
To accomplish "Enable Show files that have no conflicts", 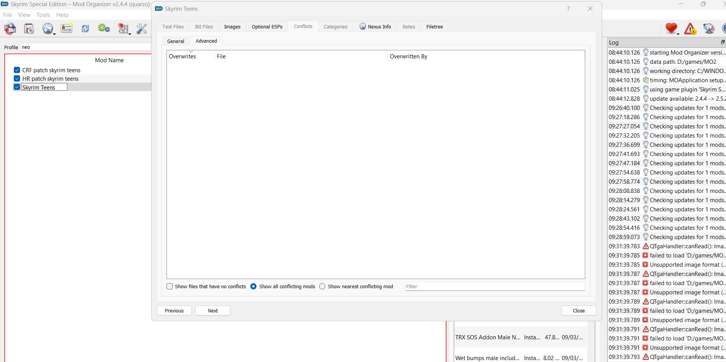I will click(170, 286).
